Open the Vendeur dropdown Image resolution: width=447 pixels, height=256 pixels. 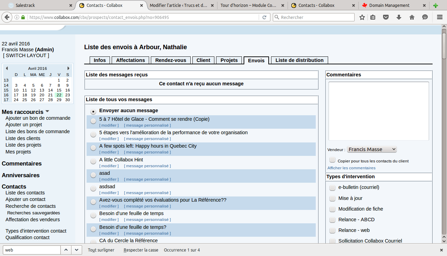(372, 149)
